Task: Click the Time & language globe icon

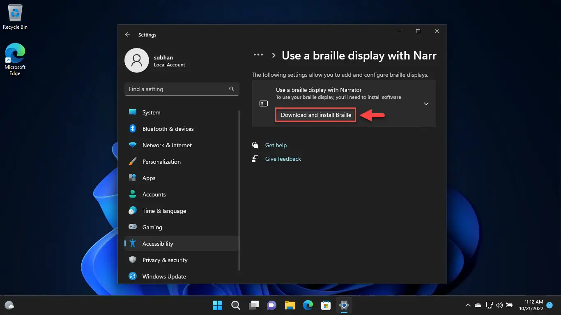Action: tap(133, 211)
